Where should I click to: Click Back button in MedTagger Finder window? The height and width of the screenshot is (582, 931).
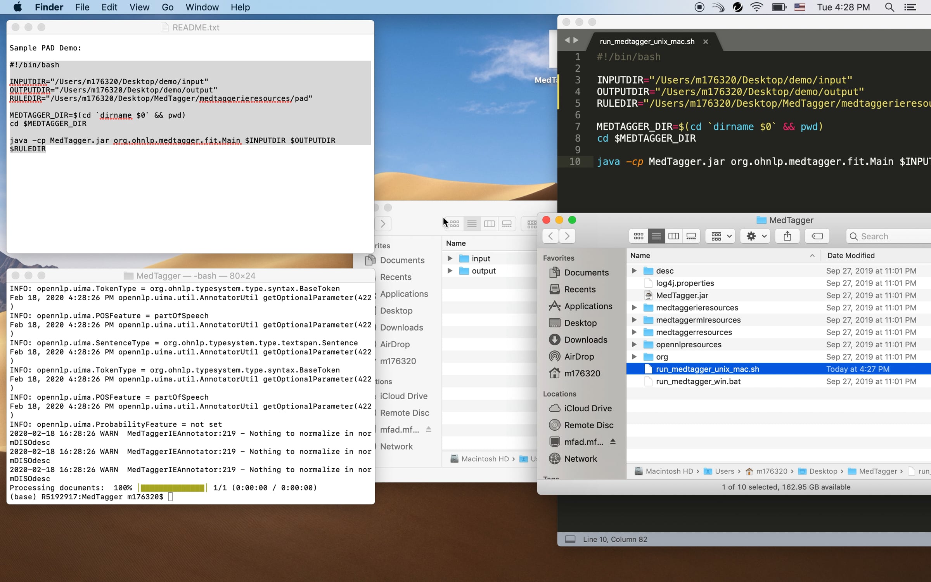coord(550,236)
